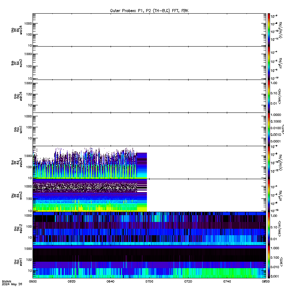Click the color bar beside thb edc34 panel
This screenshot has height=303, width=284.
[x=269, y=96]
